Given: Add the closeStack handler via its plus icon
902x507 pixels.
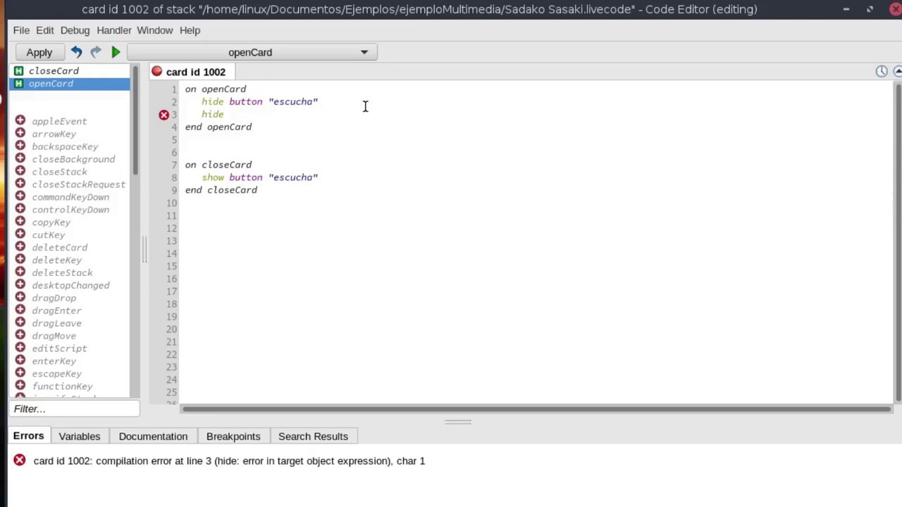Looking at the screenshot, I should [20, 171].
